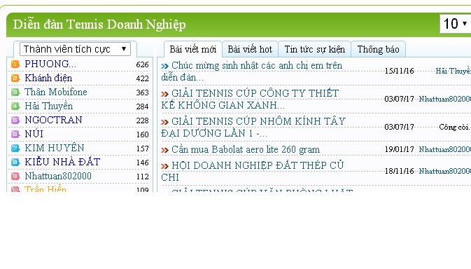This screenshot has width=471, height=269.
Task: Click post count 157
Action: (142, 149)
